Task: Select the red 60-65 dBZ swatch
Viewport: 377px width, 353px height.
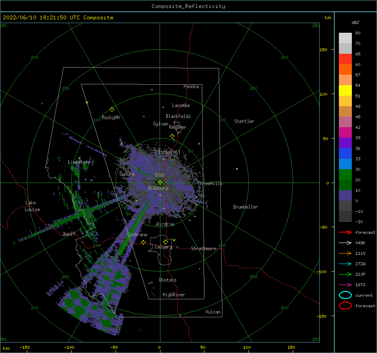Action: click(x=345, y=59)
